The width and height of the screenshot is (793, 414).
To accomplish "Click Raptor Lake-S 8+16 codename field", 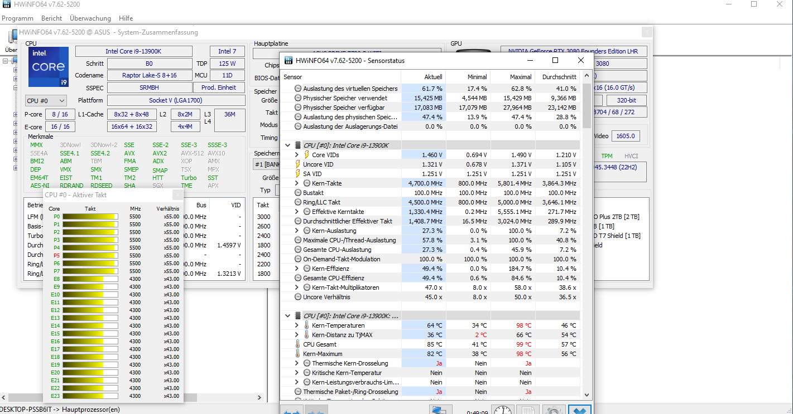I will pos(149,75).
